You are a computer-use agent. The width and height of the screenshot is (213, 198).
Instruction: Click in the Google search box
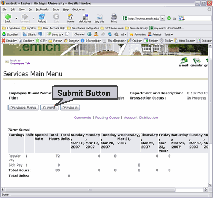[x=198, y=18]
